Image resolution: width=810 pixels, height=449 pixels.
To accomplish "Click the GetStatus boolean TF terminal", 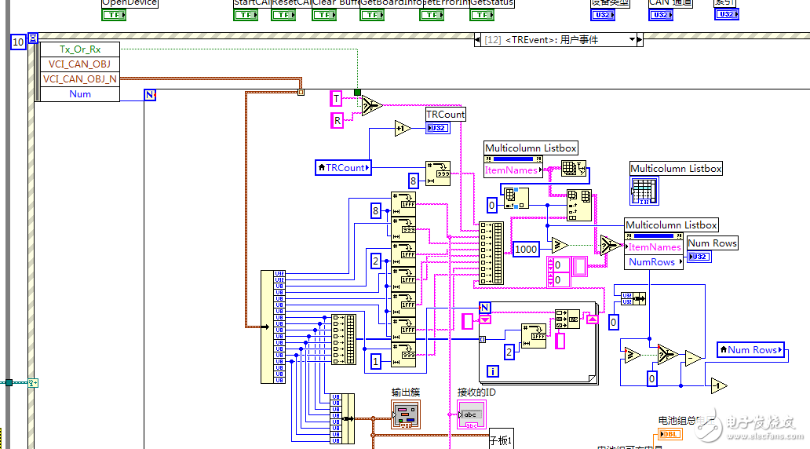I will pos(482,15).
